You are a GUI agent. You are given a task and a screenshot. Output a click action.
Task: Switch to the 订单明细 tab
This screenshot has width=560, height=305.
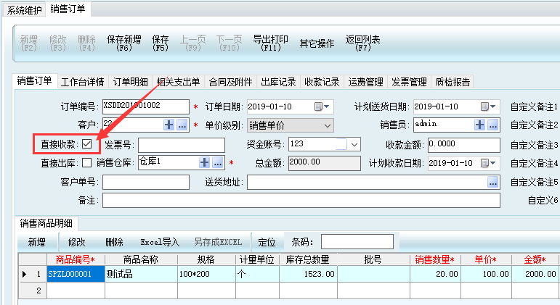tap(131, 82)
